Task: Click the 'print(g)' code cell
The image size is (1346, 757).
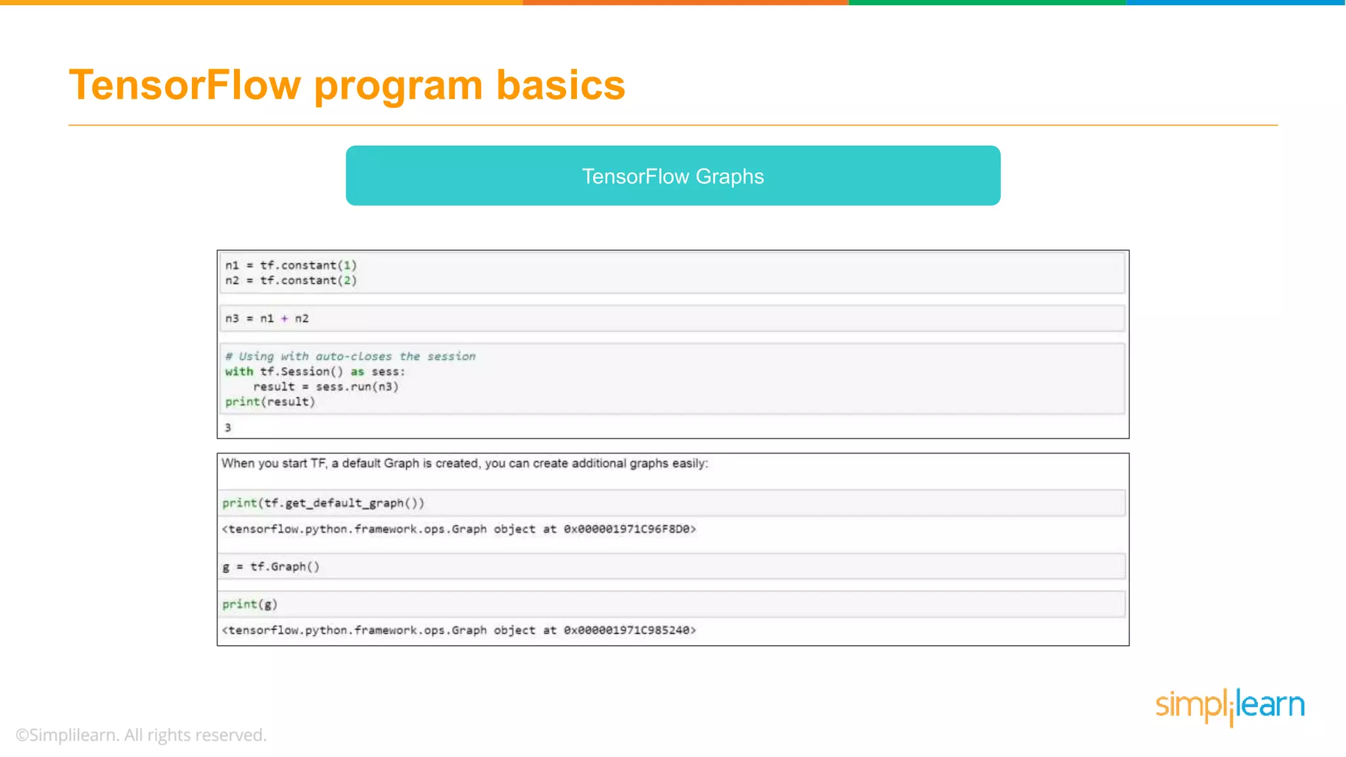Action: 672,604
